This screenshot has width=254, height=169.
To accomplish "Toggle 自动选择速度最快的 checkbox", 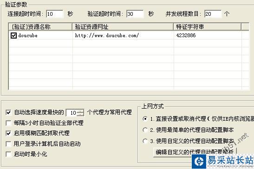I will coord(8,112).
